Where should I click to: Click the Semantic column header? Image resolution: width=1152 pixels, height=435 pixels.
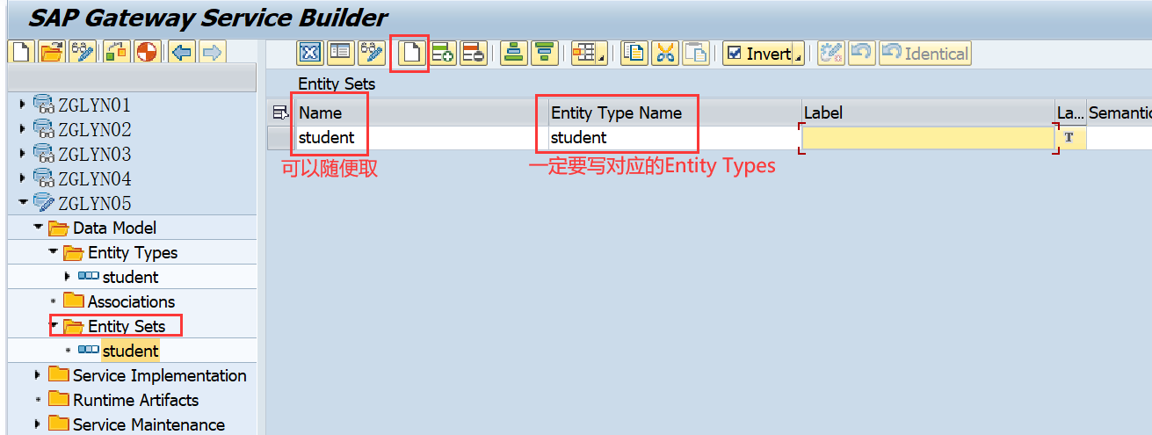tap(1119, 112)
